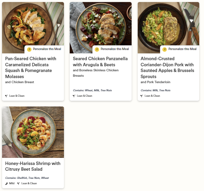The height and width of the screenshot is (191, 204).
Task: Click the yellow 2 badge on Chicken Panzanella
Action: coord(97,49)
